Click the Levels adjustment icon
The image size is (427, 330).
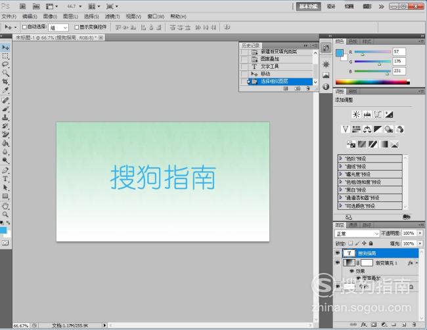coord(367,115)
